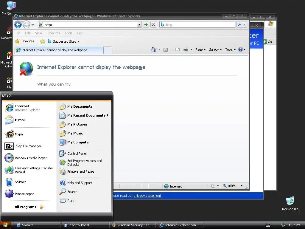Screen dimensions: 305x229
Task: Switch to Windows Security Center taskbar button
Action: click(133, 225)
